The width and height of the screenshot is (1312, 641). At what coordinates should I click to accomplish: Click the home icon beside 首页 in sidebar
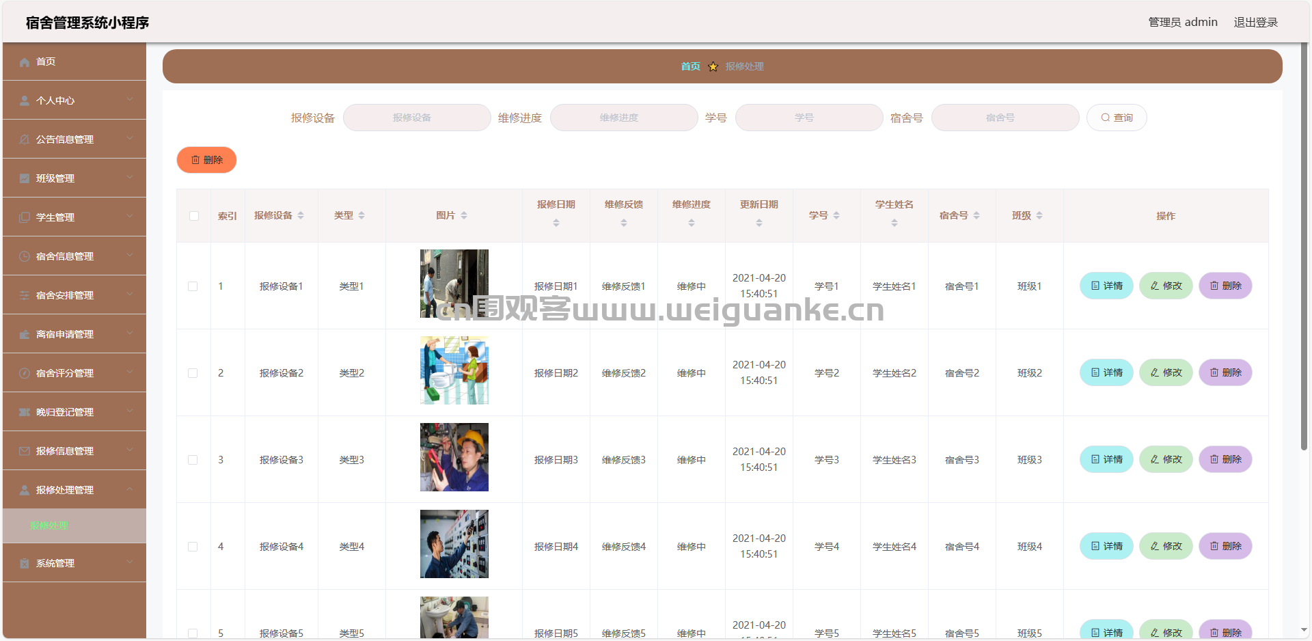pos(25,62)
